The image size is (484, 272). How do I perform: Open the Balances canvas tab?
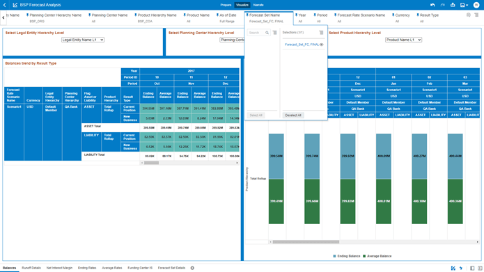pyautogui.click(x=9, y=268)
